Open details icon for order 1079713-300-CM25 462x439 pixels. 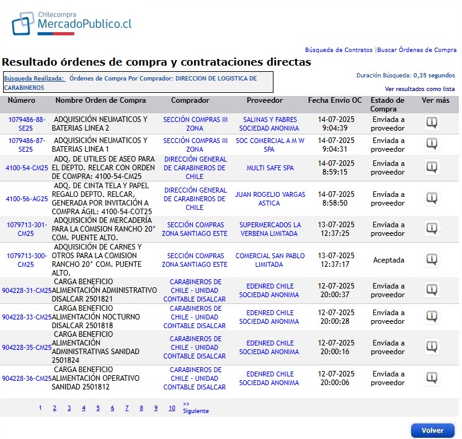pos(432,259)
